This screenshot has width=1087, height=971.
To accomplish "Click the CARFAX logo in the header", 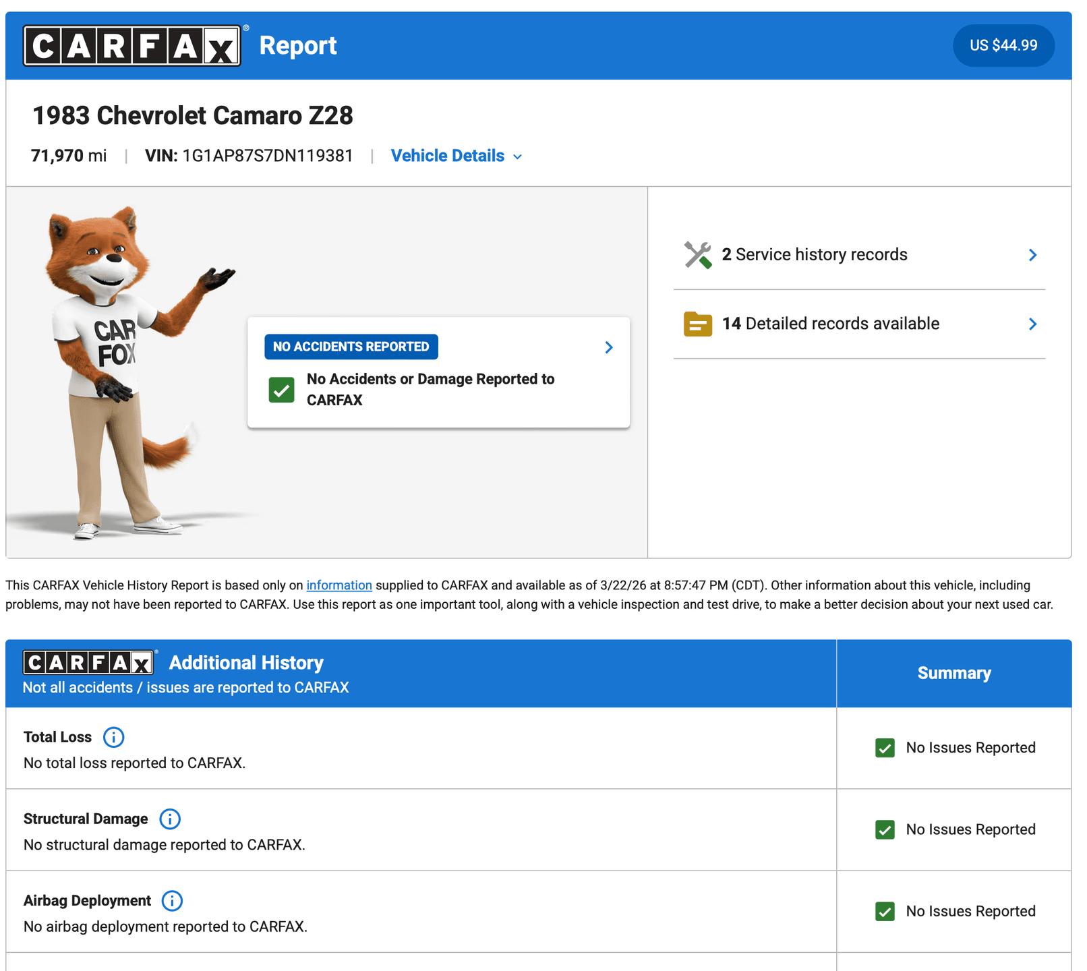I will click(x=132, y=46).
